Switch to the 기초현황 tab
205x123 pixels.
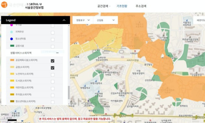coord(122,6)
